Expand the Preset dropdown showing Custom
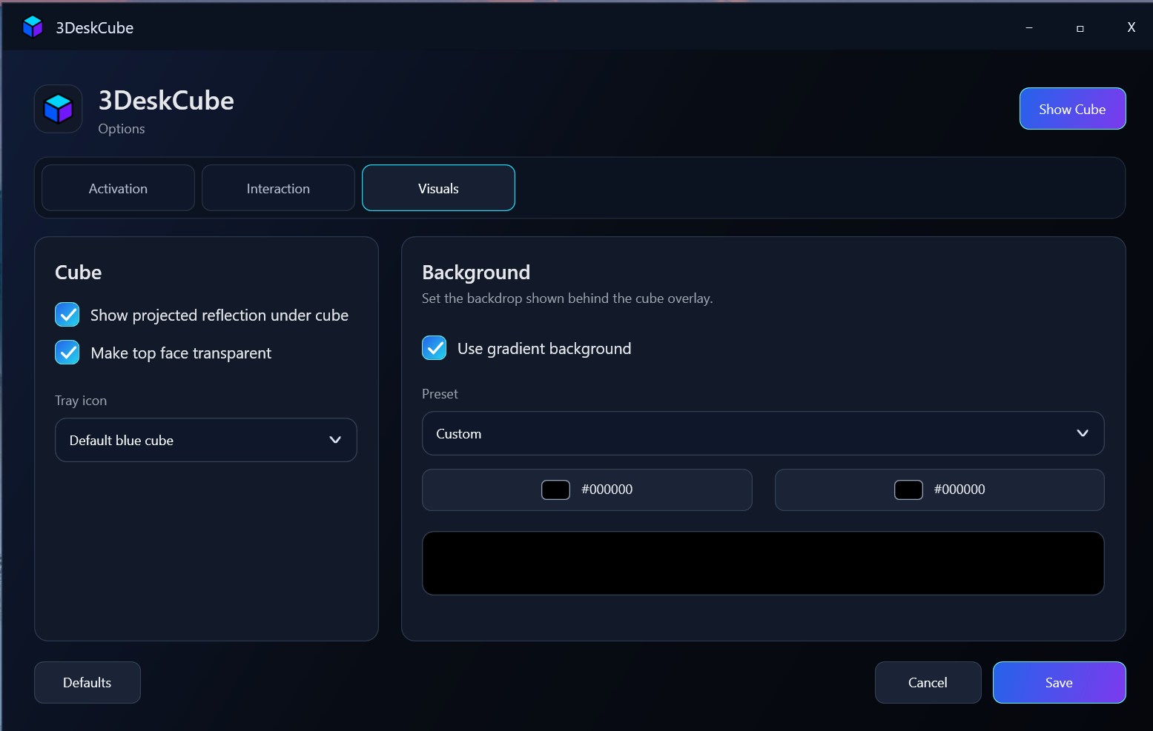The image size is (1153, 731). click(763, 433)
